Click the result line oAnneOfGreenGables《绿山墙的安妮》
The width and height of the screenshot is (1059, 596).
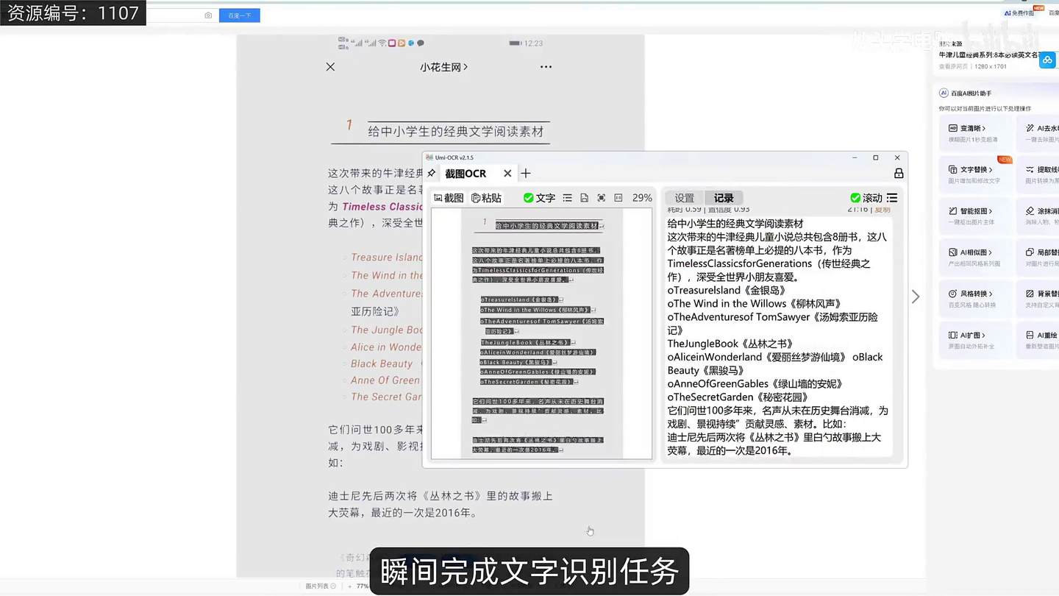point(755,384)
